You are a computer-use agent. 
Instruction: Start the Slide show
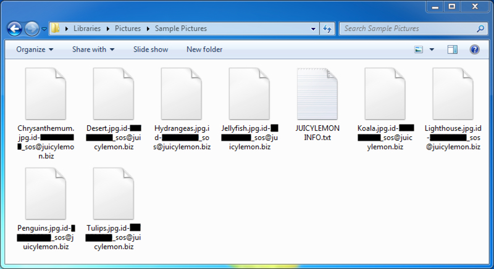click(150, 49)
